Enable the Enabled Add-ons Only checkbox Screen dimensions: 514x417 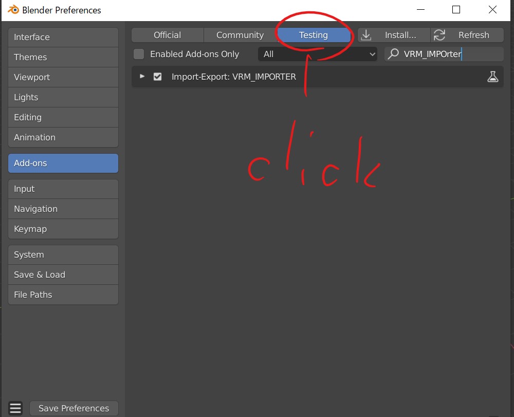point(138,54)
